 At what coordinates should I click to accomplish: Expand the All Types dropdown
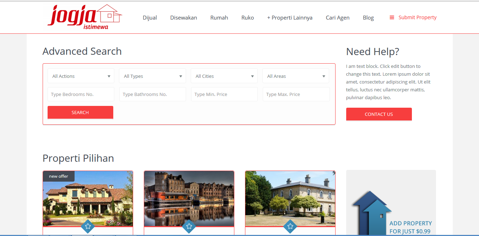point(152,76)
